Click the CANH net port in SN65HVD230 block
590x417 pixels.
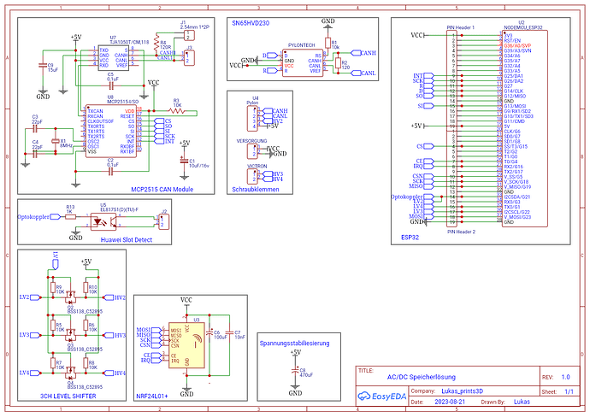363,53
